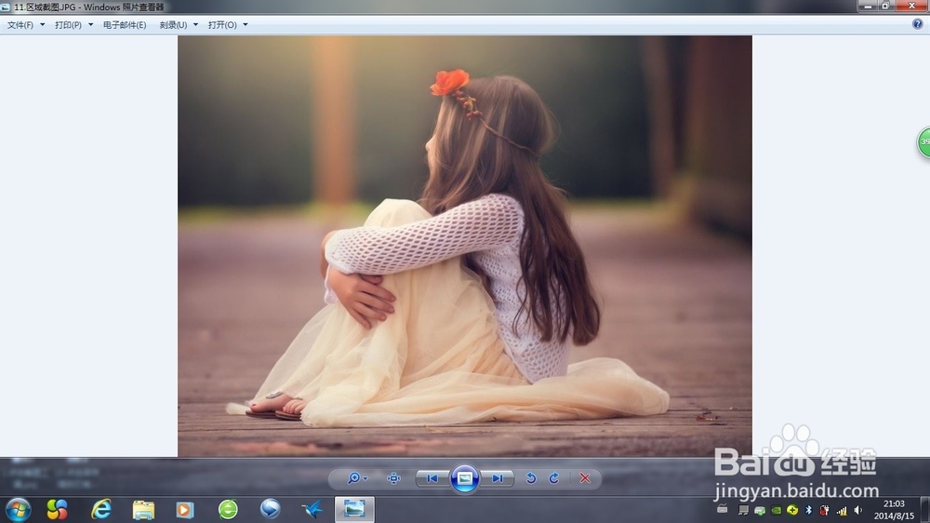Image resolution: width=930 pixels, height=523 pixels.
Task: Go to the previous photo
Action: tap(432, 478)
